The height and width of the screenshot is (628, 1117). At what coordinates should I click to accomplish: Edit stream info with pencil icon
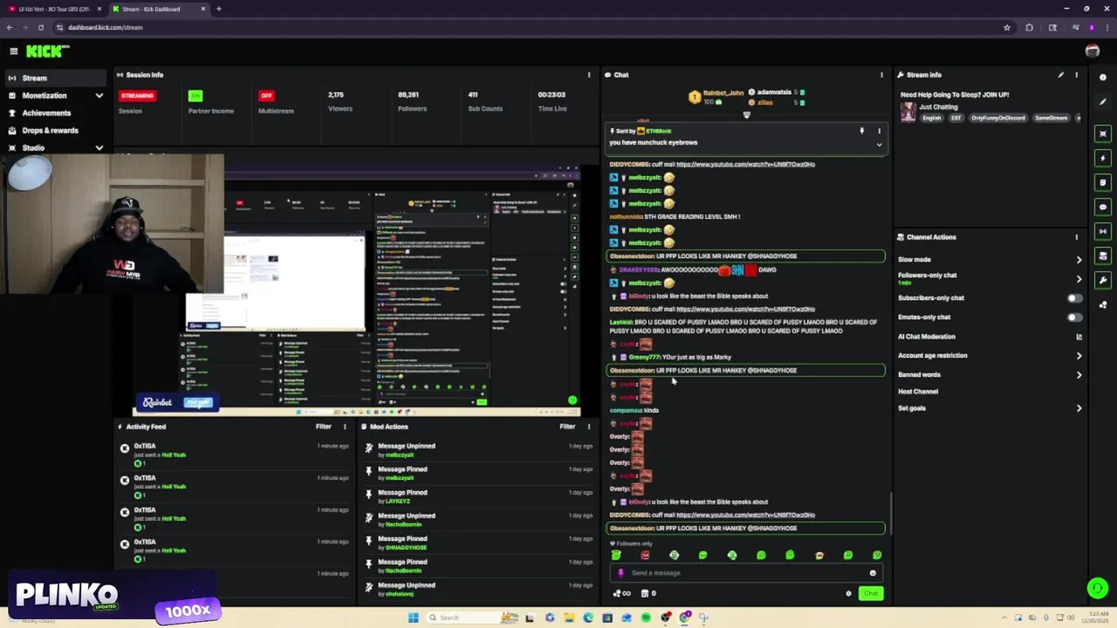tap(1061, 75)
